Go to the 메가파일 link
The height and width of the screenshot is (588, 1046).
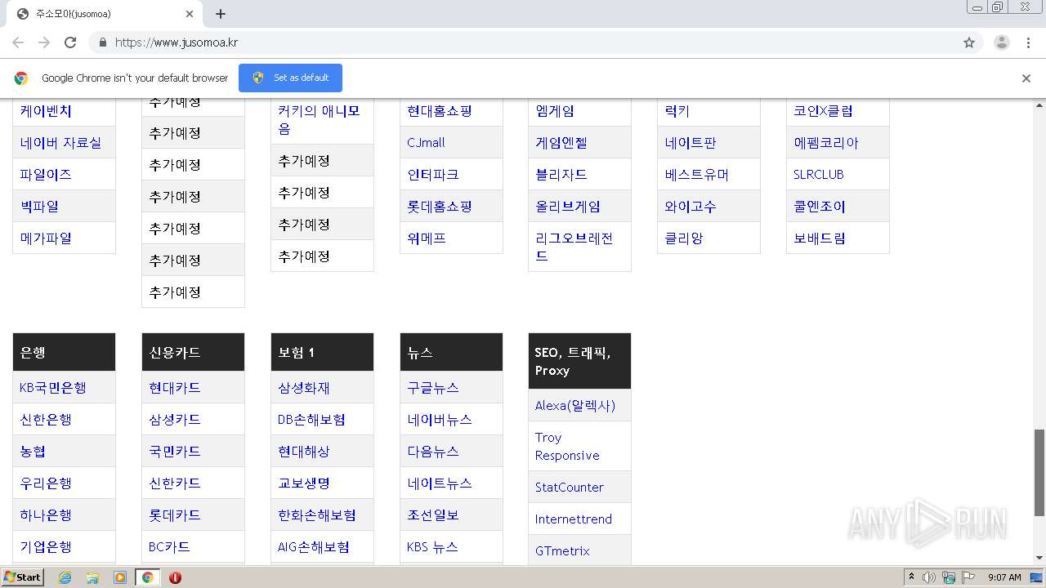pos(46,238)
